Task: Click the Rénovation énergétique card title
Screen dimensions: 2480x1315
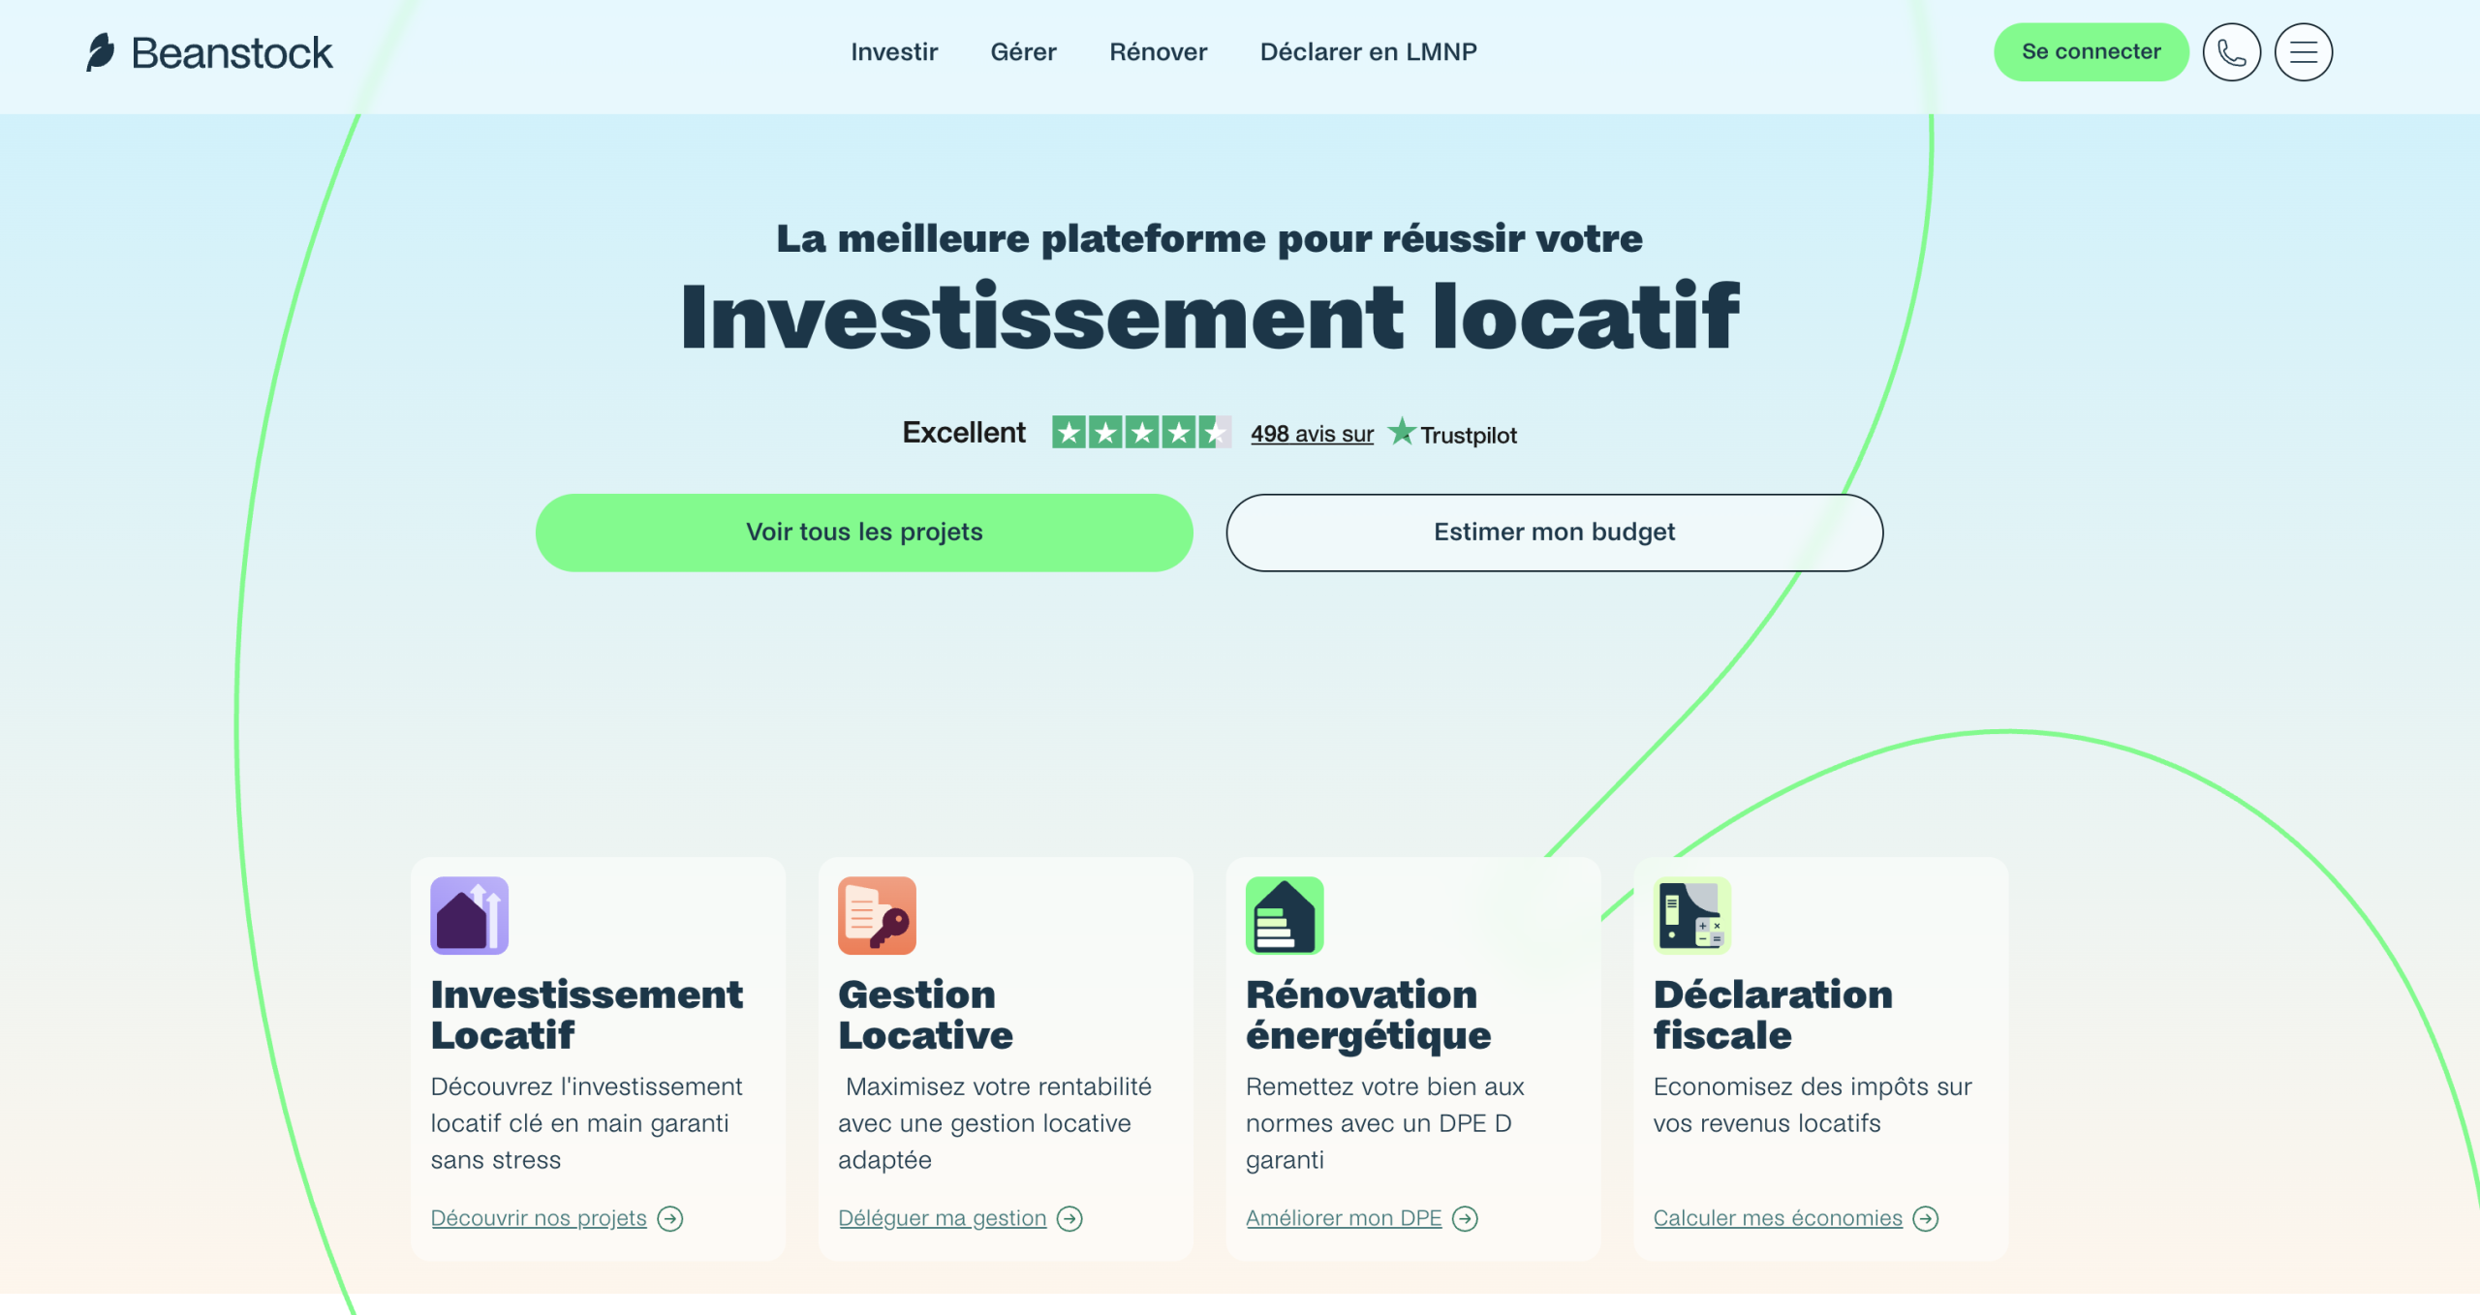Action: click(1368, 1015)
